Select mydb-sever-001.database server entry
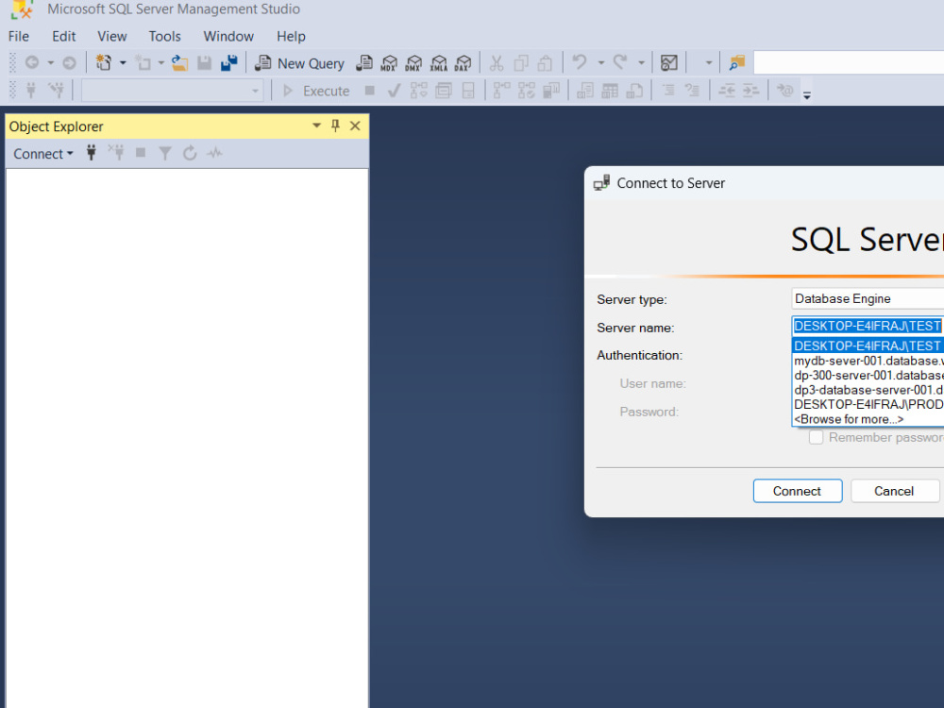This screenshot has height=708, width=944. tap(868, 361)
